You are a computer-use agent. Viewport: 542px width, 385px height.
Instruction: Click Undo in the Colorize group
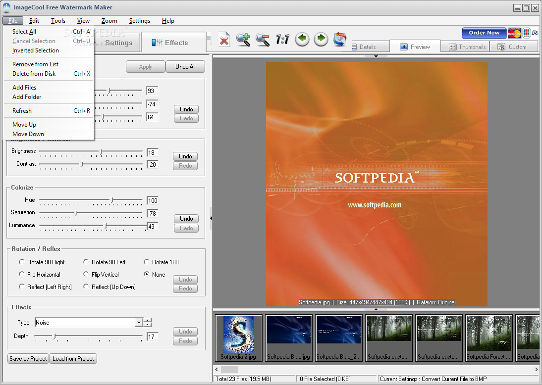[186, 219]
